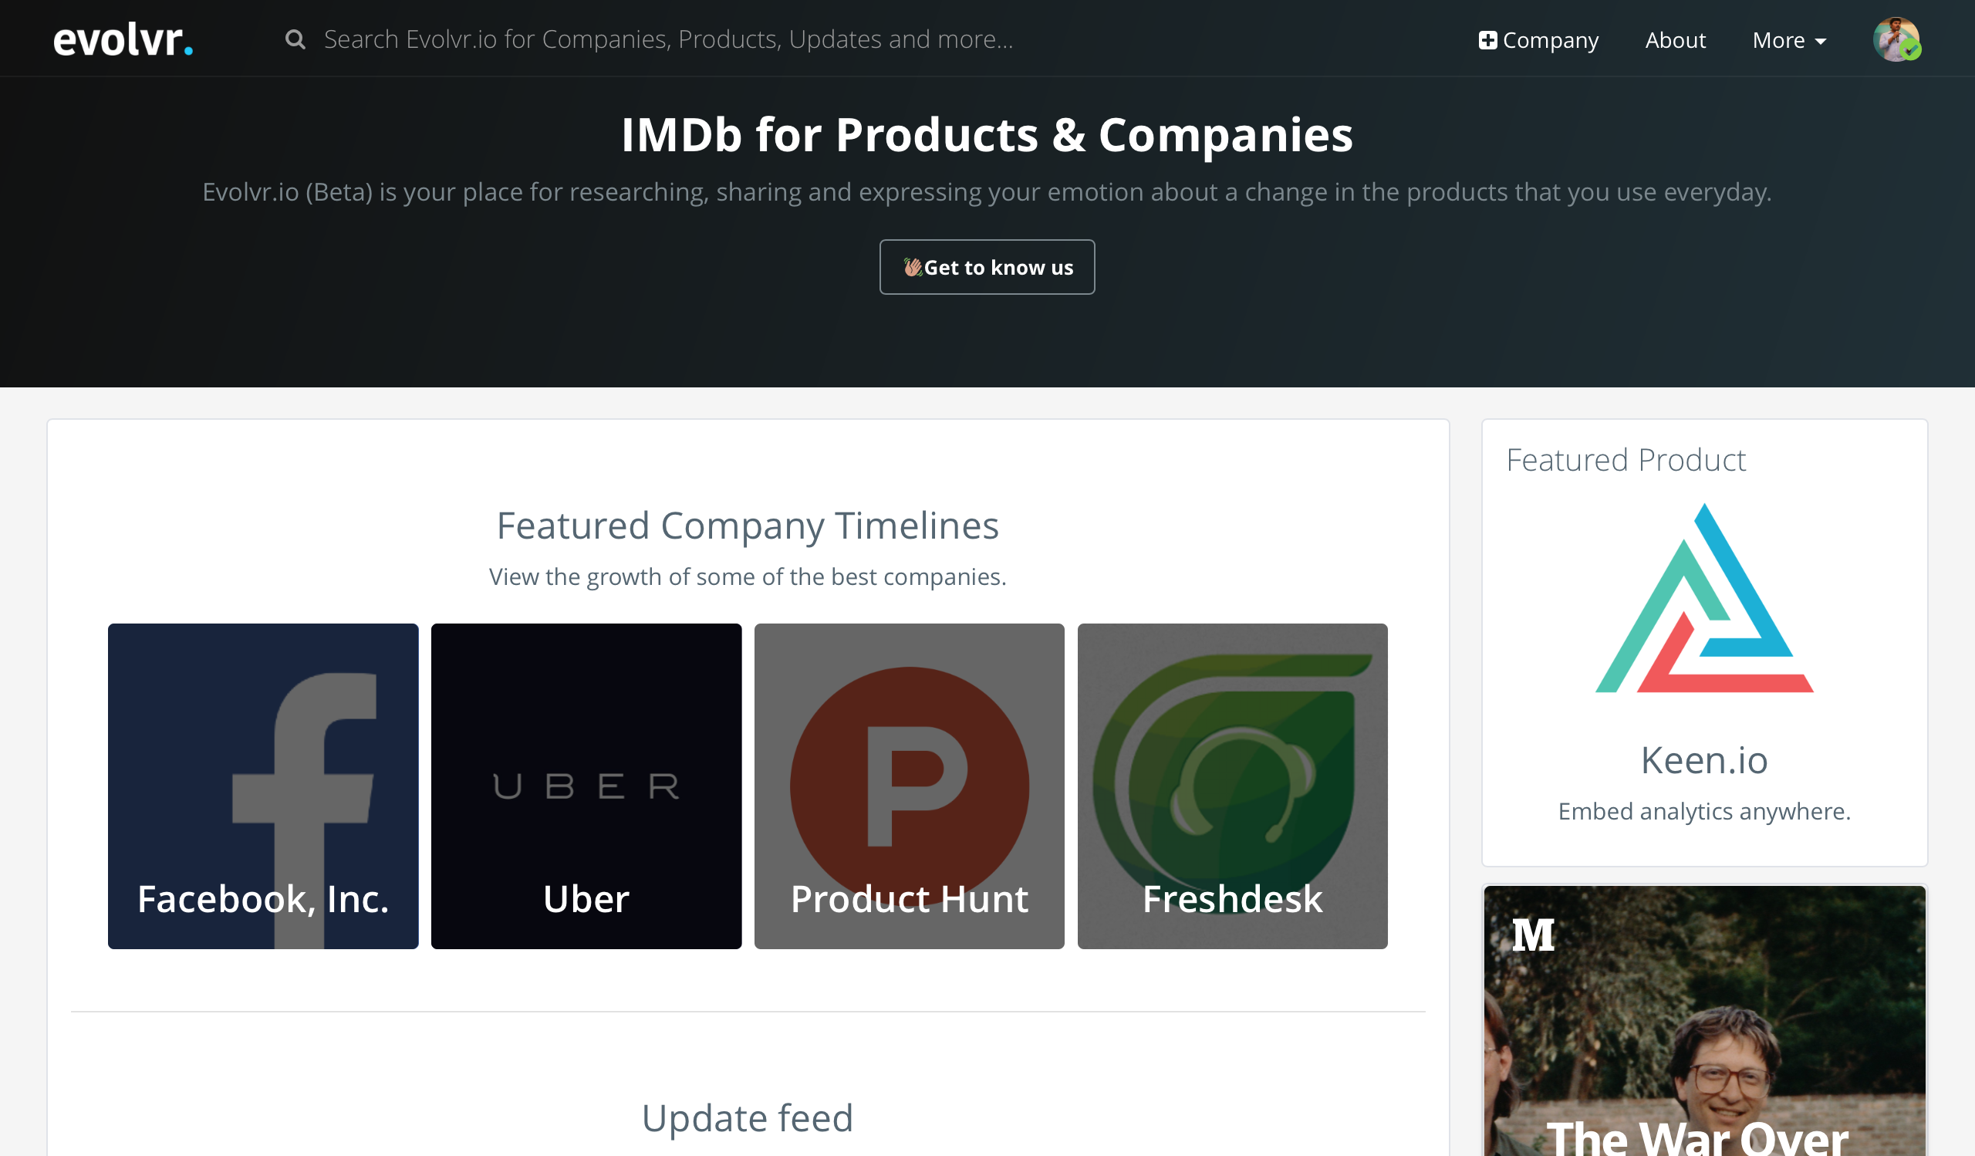Open the Facebook, Inc. timeline card

(263, 786)
